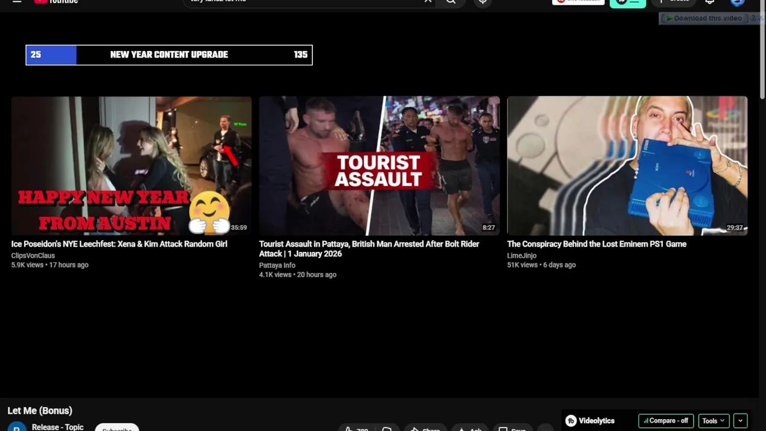Open the Videolytics Tools dropdown
Viewport: 766px width, 431px height.
click(713, 421)
